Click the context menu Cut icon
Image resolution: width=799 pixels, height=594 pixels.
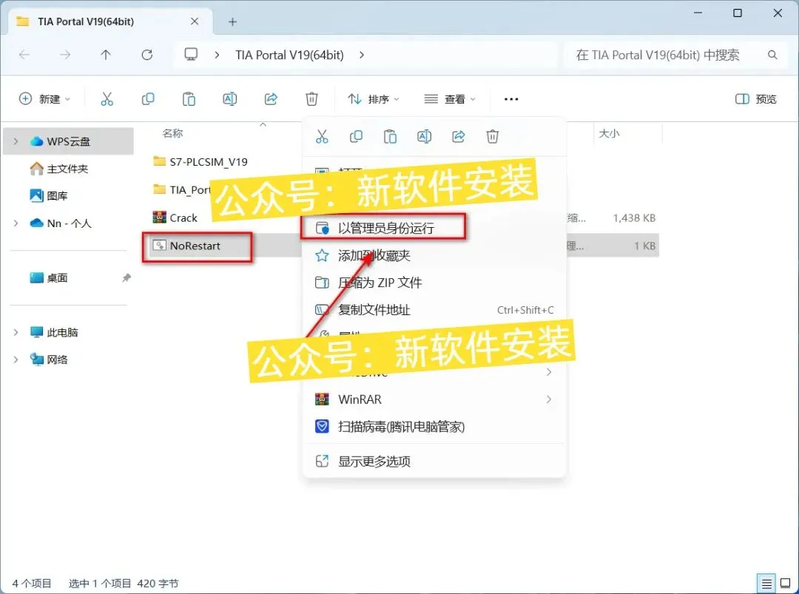pos(322,137)
